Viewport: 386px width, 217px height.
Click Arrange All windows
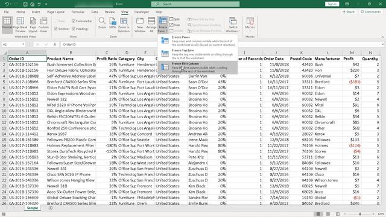151,25
